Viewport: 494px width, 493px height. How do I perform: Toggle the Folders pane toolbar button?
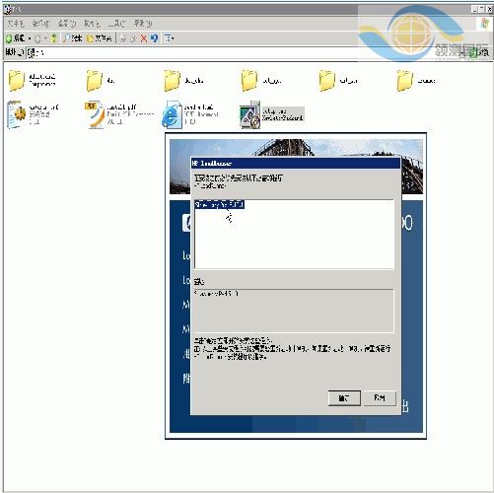click(x=99, y=38)
